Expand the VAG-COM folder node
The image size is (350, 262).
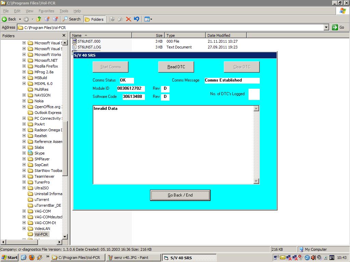(x=24, y=211)
